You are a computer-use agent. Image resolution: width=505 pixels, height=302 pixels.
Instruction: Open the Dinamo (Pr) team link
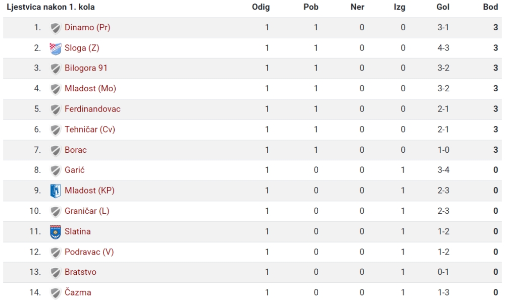87,28
